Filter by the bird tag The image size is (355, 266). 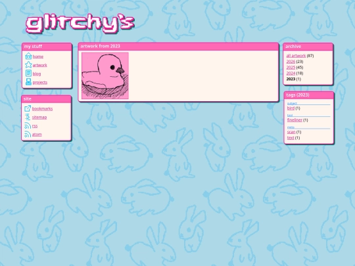coord(291,108)
